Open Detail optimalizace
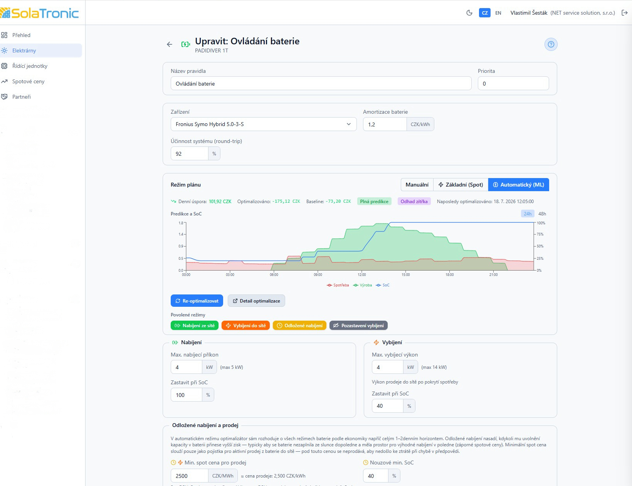632x486 pixels. (256, 301)
